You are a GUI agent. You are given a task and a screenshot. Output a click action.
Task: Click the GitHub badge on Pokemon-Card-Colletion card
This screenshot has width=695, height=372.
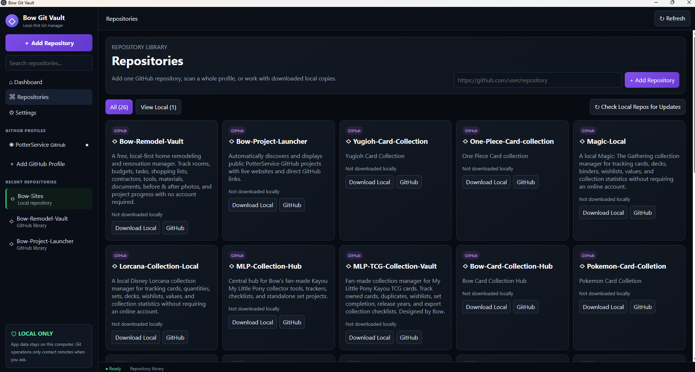[588, 256]
